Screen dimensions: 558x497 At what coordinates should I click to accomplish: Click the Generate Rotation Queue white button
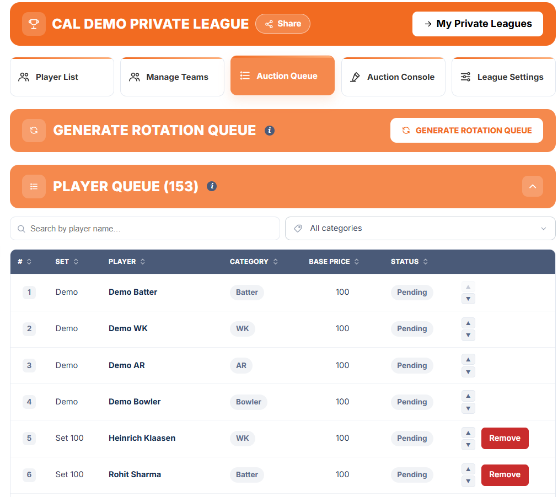click(x=466, y=131)
